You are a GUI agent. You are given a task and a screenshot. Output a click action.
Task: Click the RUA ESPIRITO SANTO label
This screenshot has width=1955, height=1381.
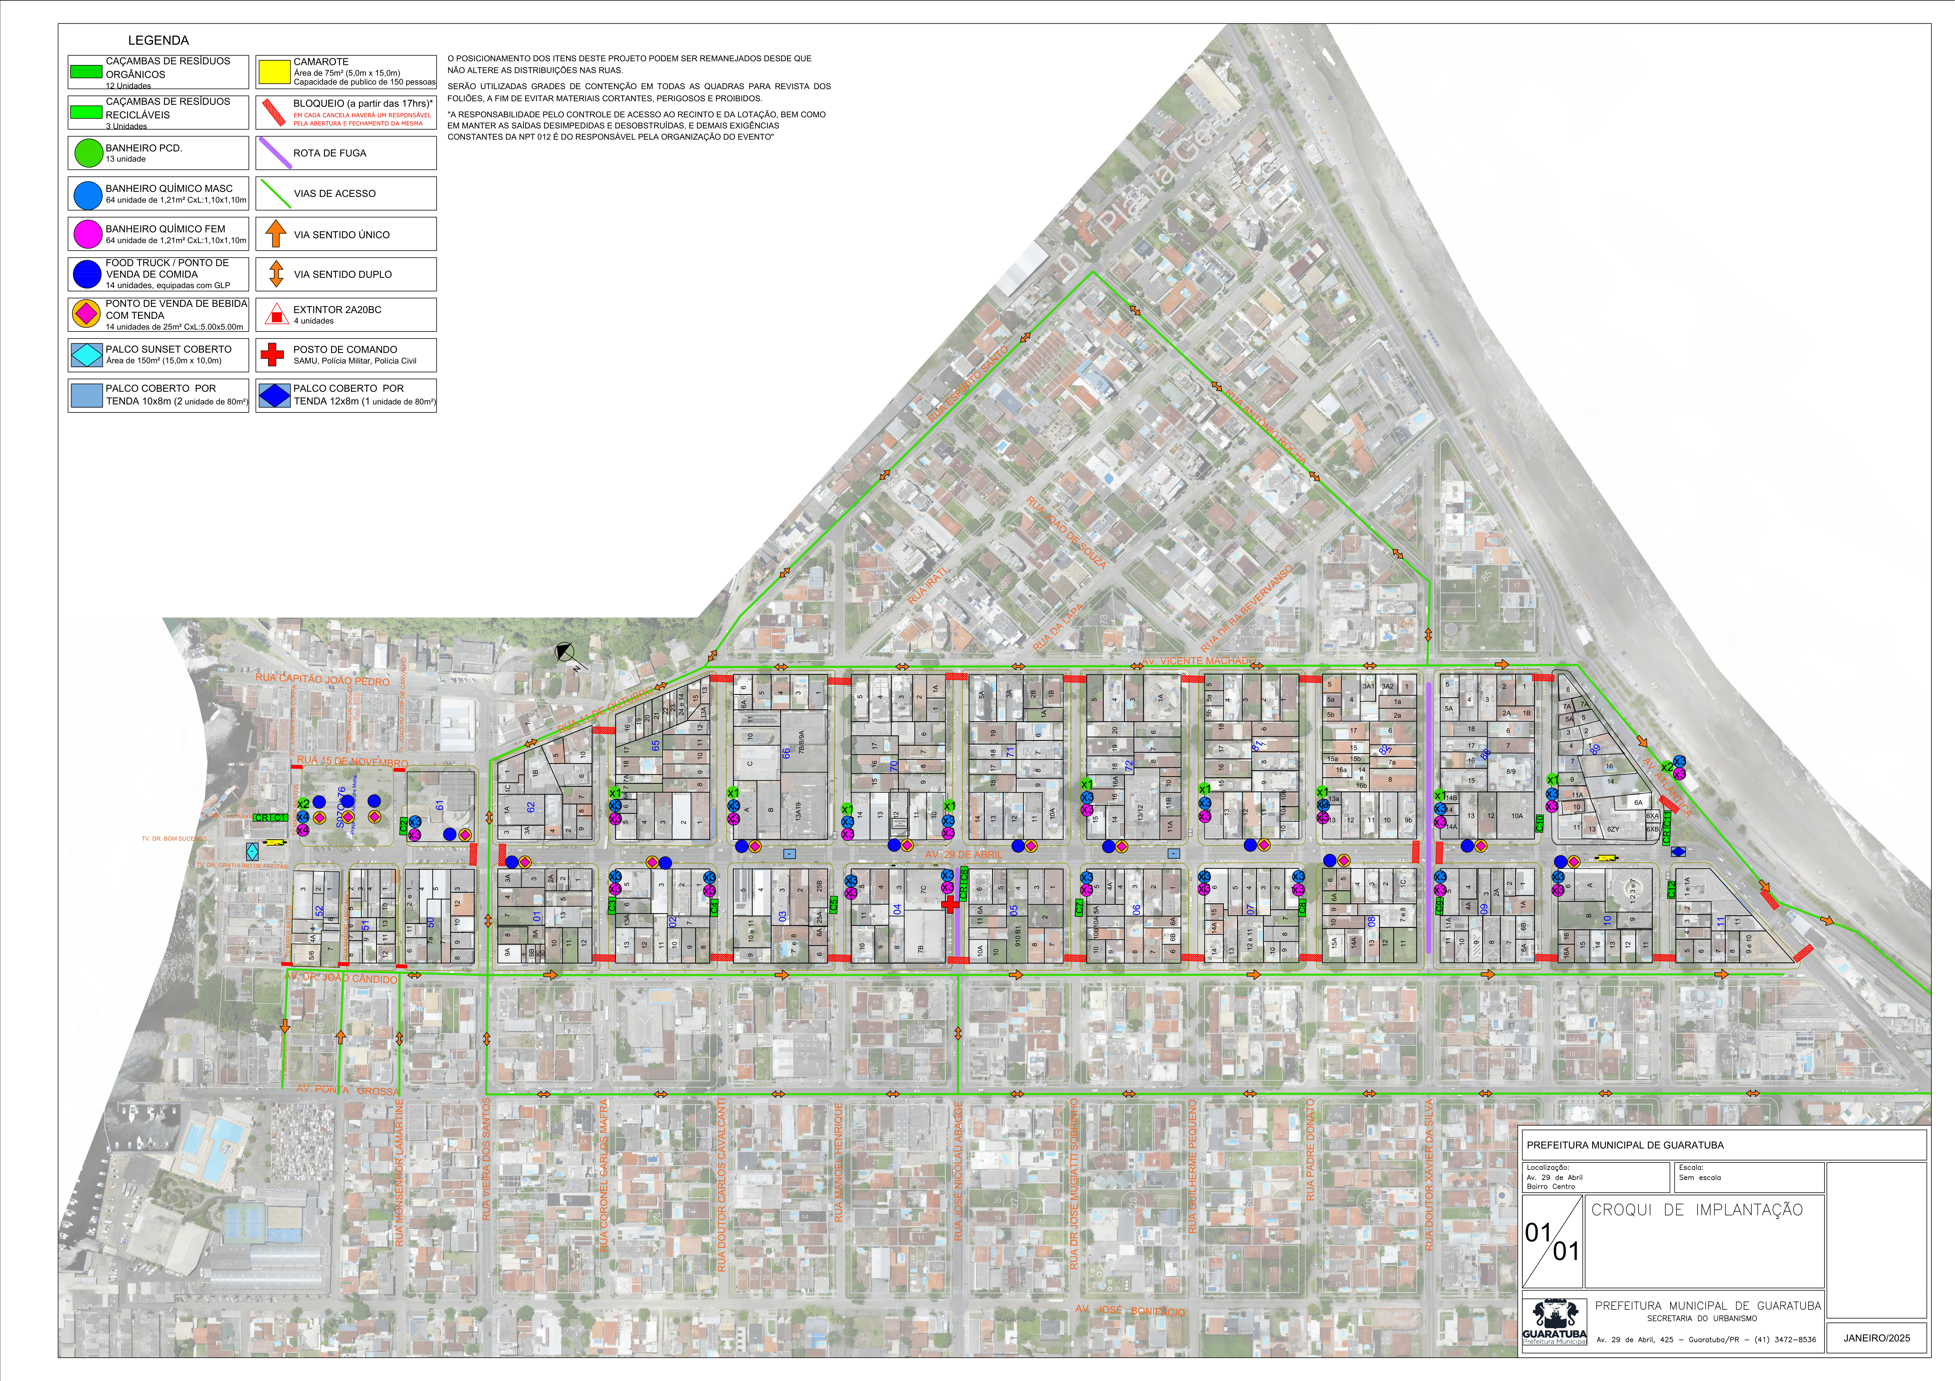pyautogui.click(x=968, y=384)
